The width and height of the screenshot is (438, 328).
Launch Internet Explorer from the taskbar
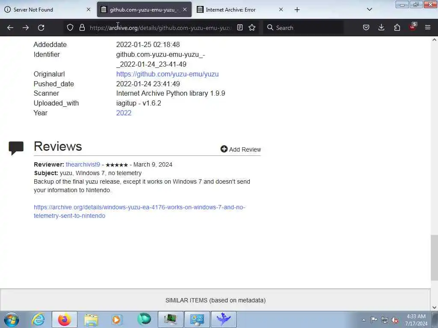pos(38,319)
